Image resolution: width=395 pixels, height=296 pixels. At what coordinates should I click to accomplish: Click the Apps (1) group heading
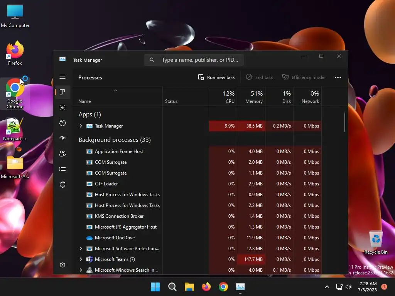[x=89, y=114]
